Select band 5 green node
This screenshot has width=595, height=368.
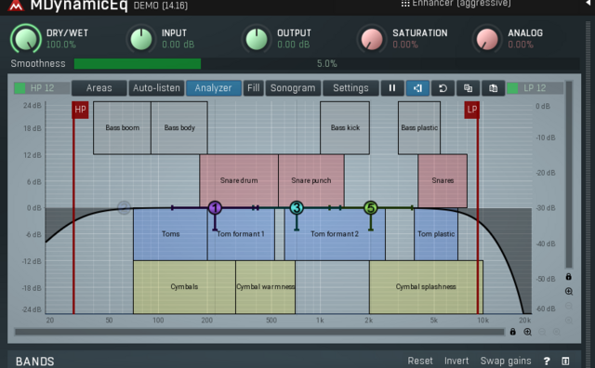371,207
